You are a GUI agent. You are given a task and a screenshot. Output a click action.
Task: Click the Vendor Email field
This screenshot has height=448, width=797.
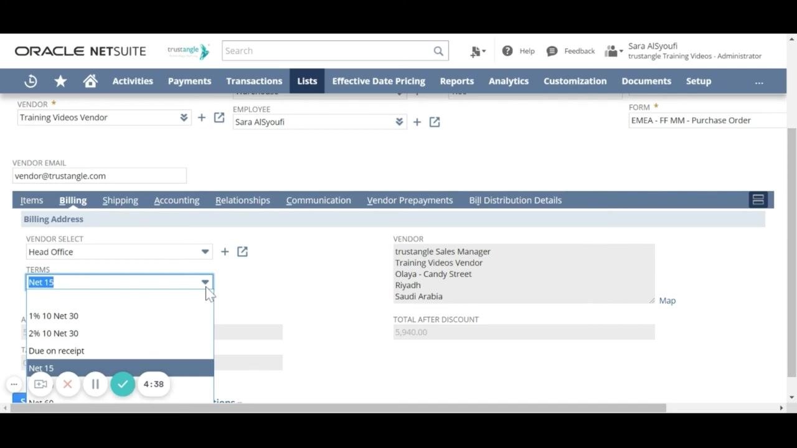coord(100,175)
